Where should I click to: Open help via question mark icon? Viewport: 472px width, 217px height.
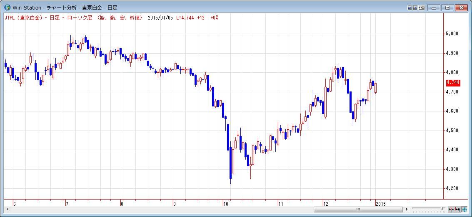click(415, 8)
